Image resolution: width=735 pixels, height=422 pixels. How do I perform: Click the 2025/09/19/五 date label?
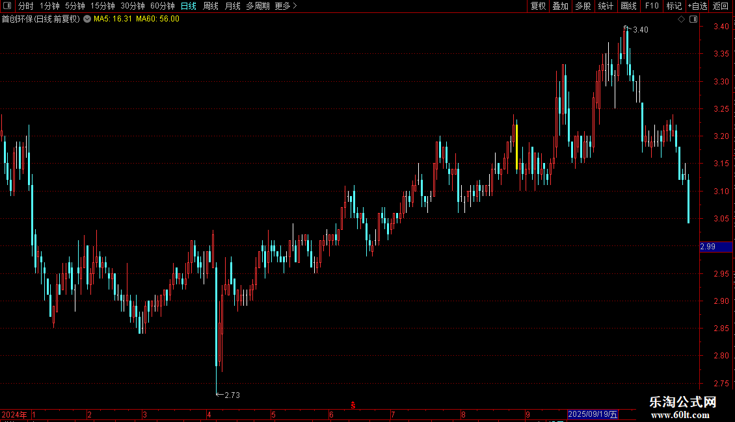coord(593,414)
